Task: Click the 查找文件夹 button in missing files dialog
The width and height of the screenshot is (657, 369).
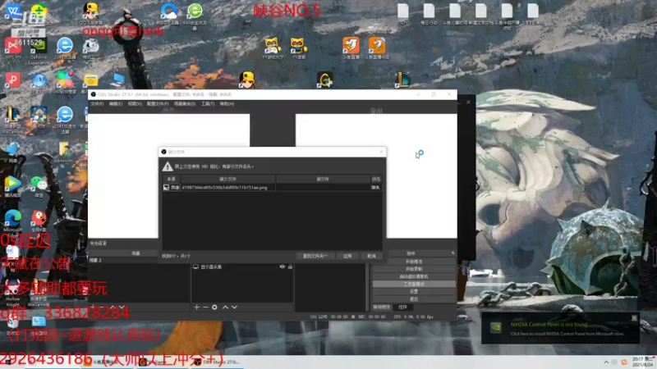Action: pyautogui.click(x=315, y=256)
